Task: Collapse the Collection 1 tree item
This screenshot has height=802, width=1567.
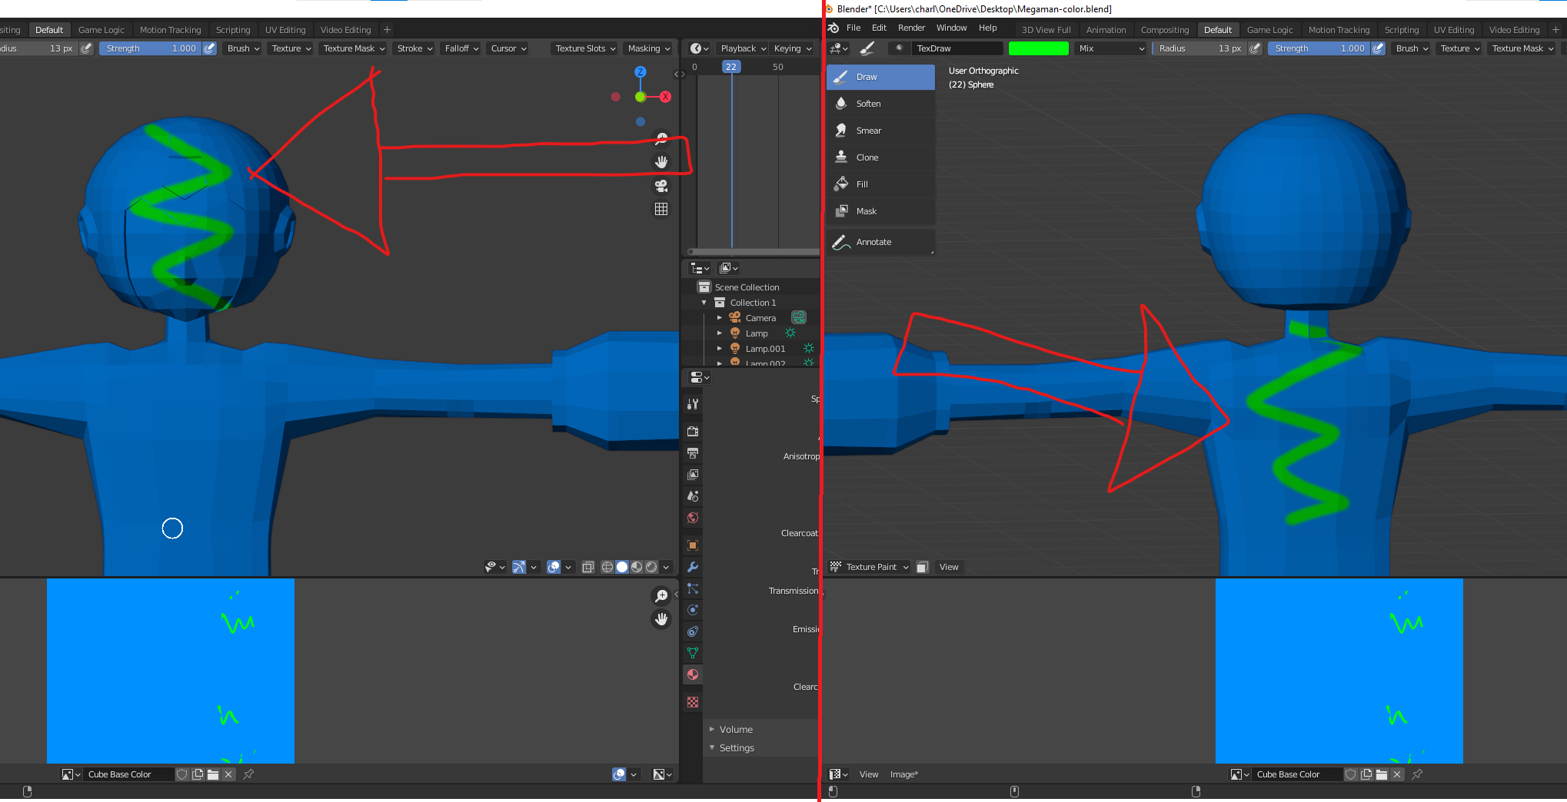Action: (x=704, y=303)
